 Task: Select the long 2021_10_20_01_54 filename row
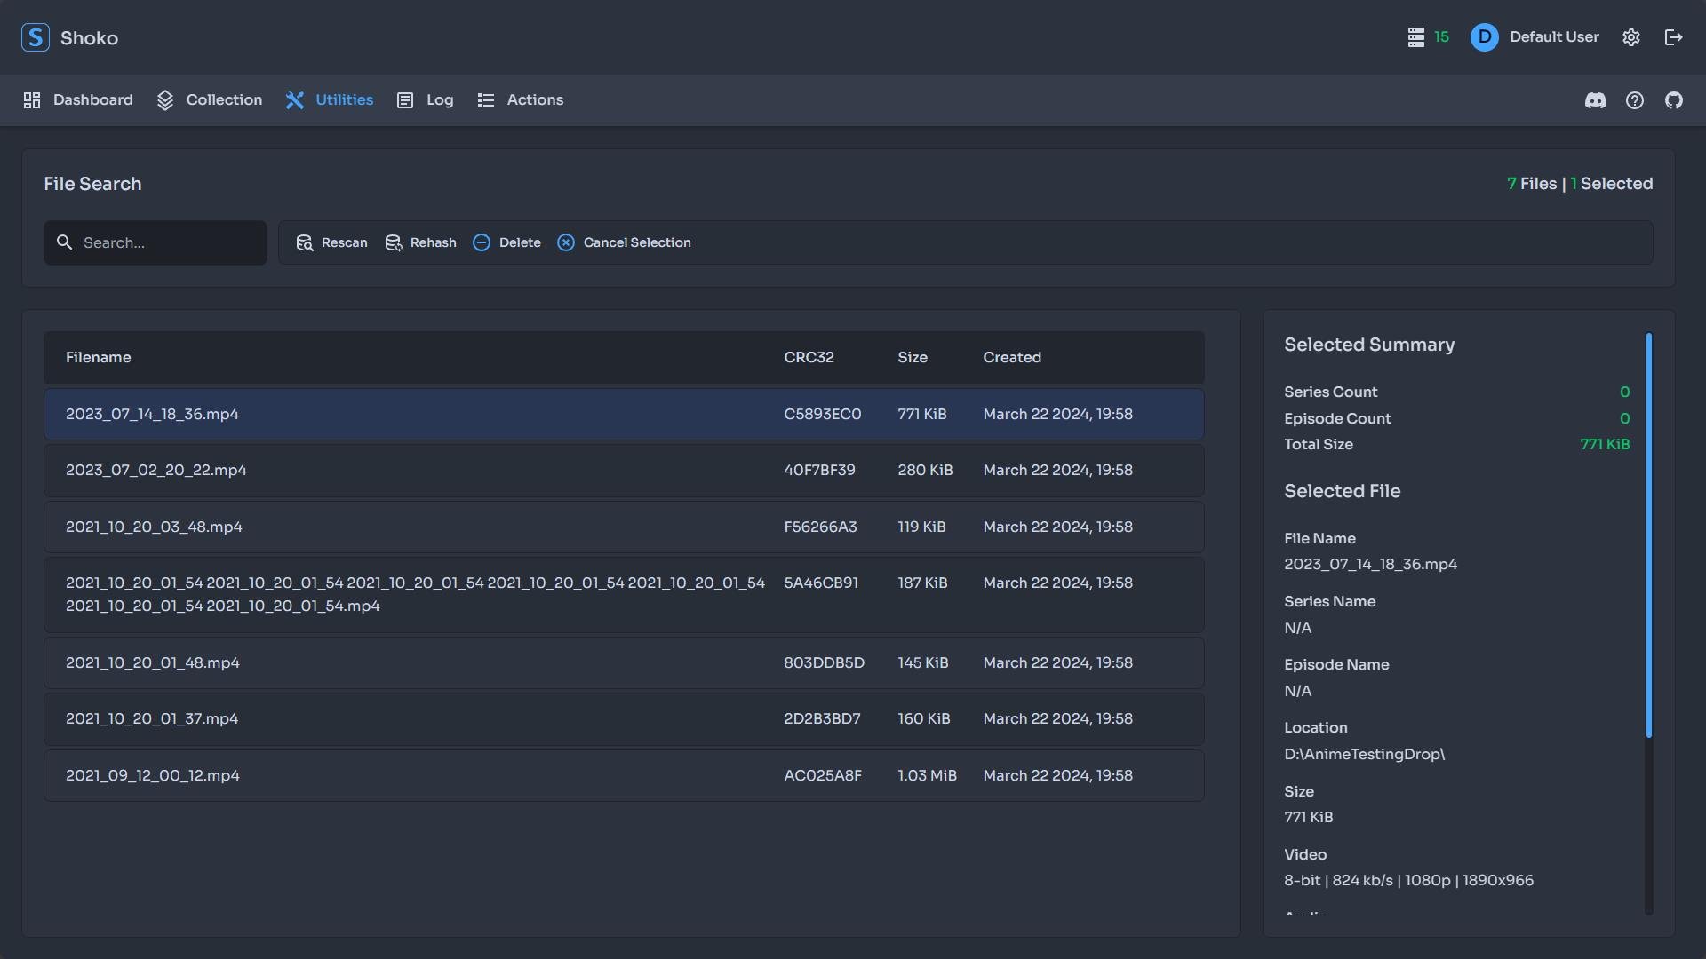[x=624, y=595]
